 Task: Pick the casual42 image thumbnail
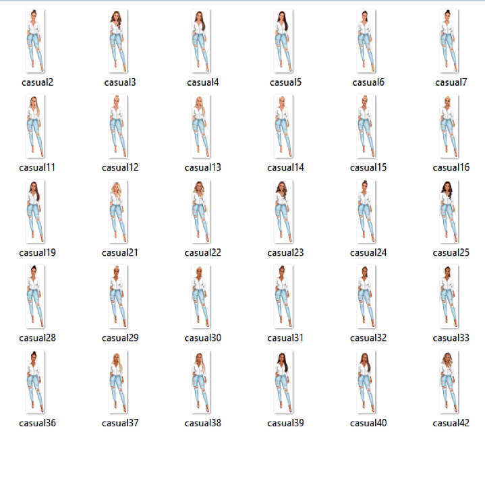click(x=449, y=382)
